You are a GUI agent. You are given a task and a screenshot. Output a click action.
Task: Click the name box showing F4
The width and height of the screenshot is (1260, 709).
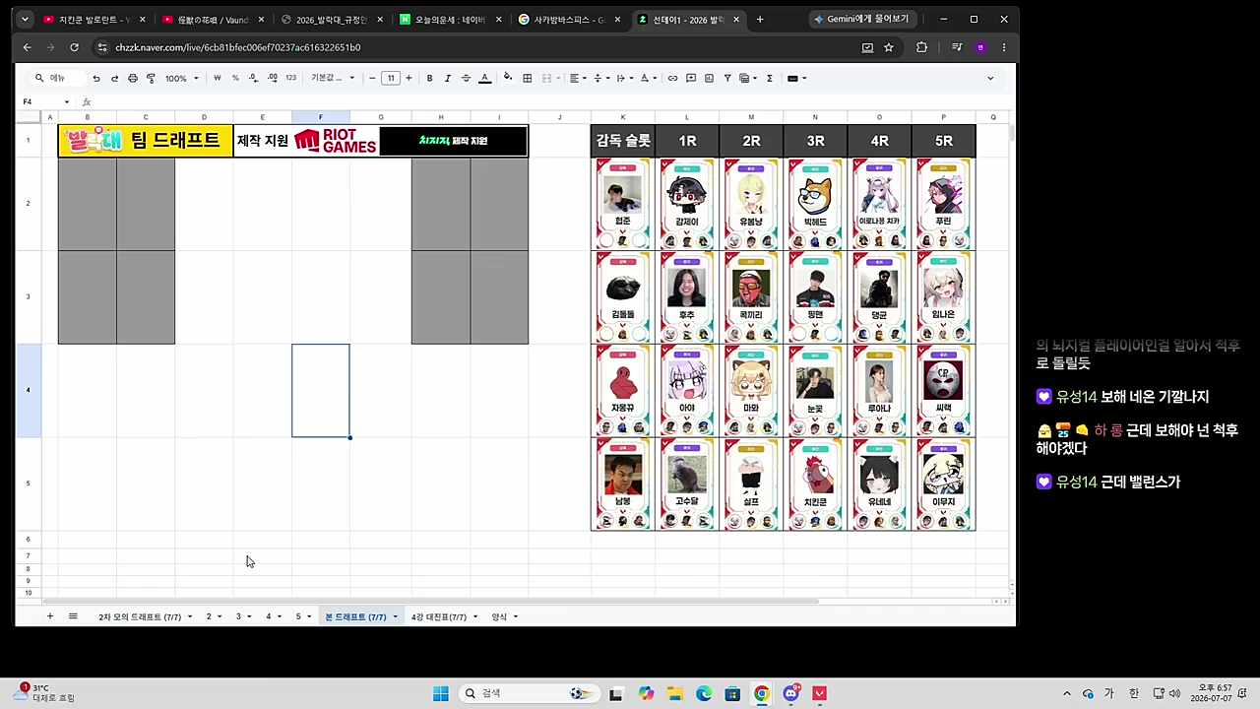pyautogui.click(x=45, y=101)
